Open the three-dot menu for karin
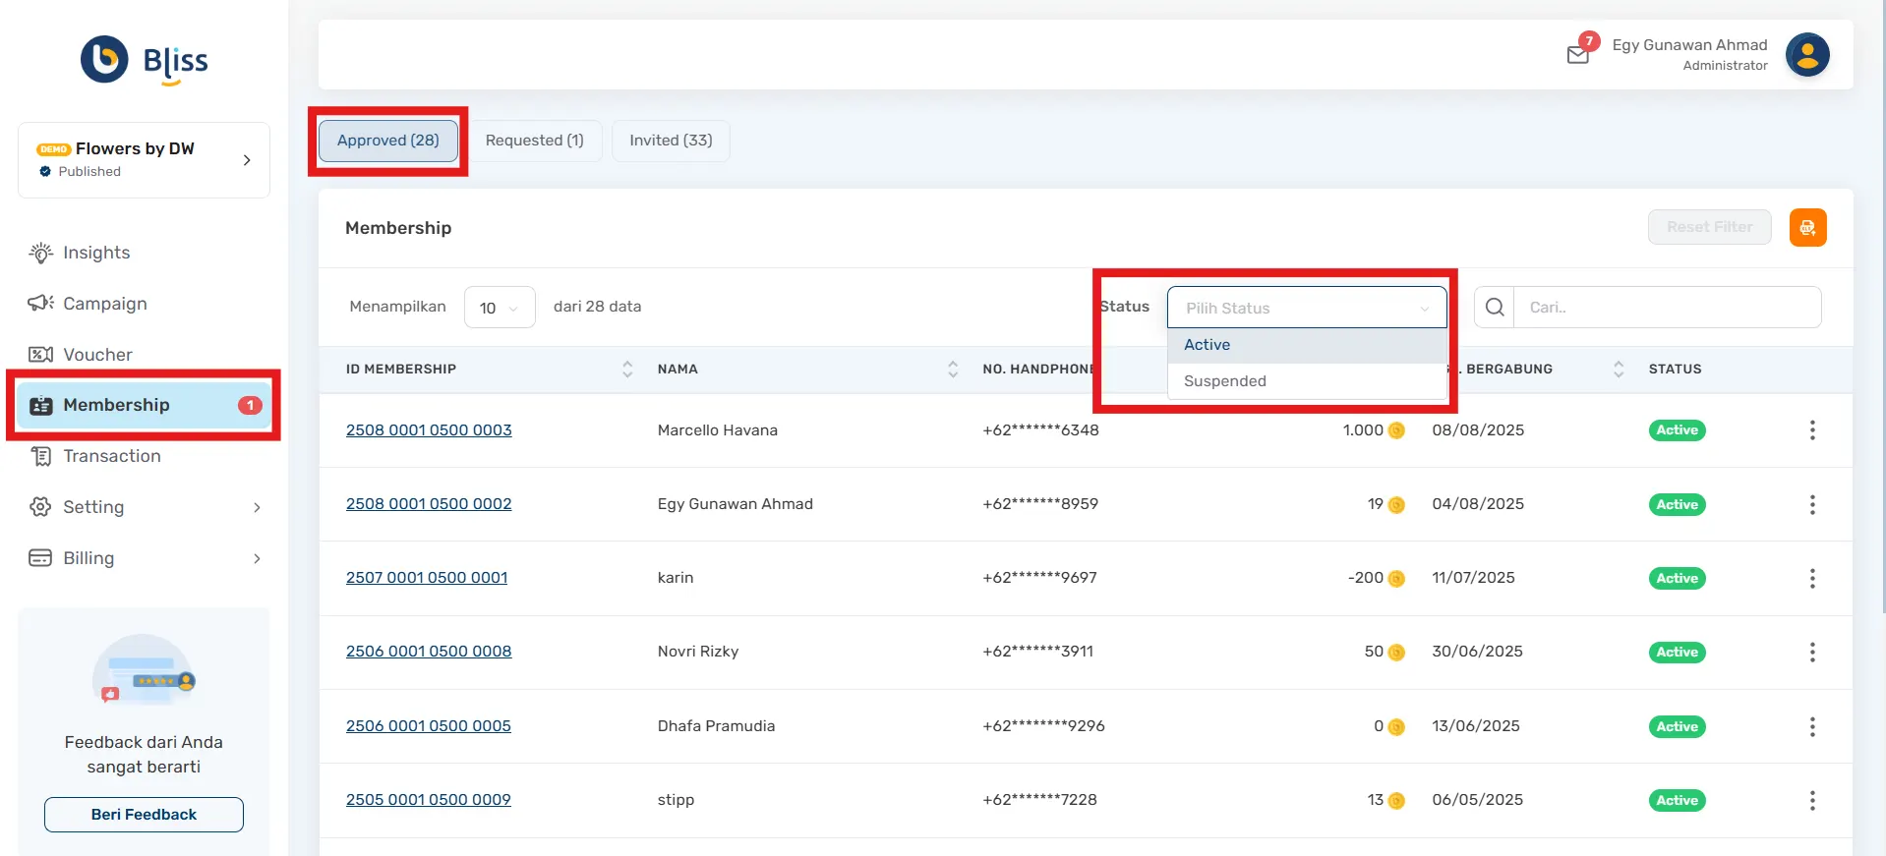 1812,579
